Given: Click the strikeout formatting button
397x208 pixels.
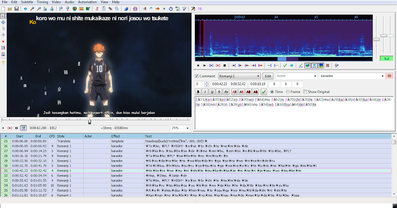Looking at the screenshot, I should tap(219, 92).
